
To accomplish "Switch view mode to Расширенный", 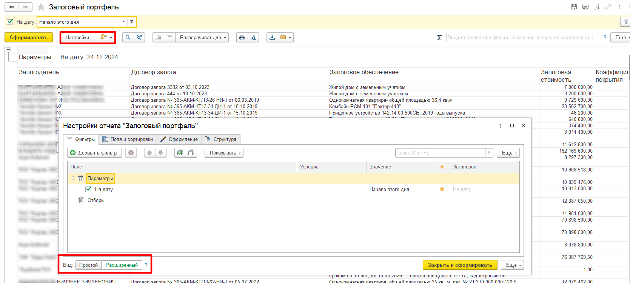I will coord(122,265).
